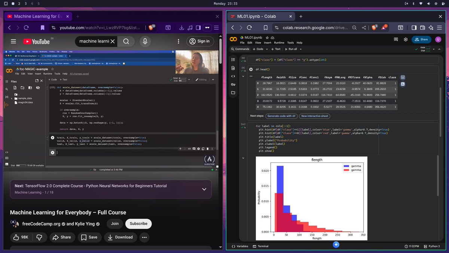Open Colab Edit menu
The width and height of the screenshot is (449, 253).
[x=250, y=43]
